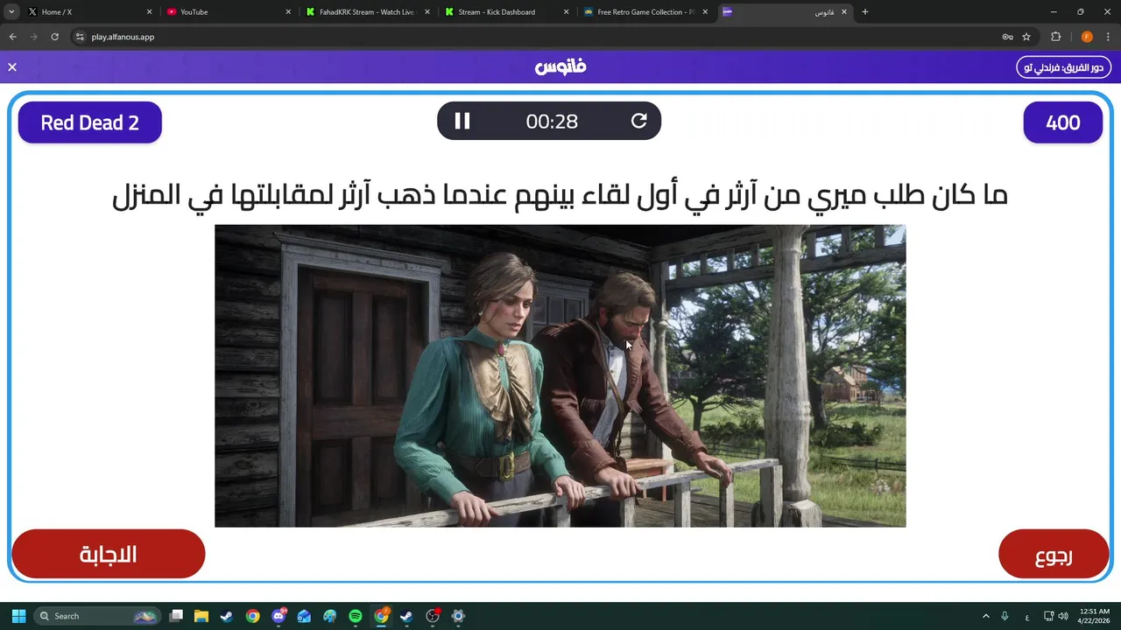The height and width of the screenshot is (630, 1121).
Task: Open the network tray icon
Action: click(1048, 616)
